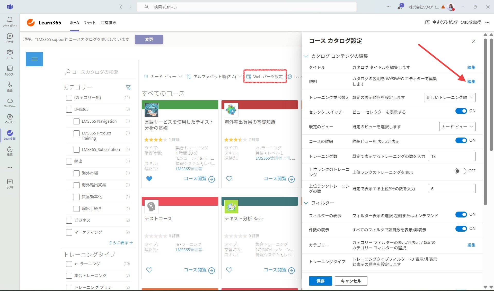Check the LMS365 Navigation checkbox
Viewport: 494px width, 291px height.
[76, 121]
